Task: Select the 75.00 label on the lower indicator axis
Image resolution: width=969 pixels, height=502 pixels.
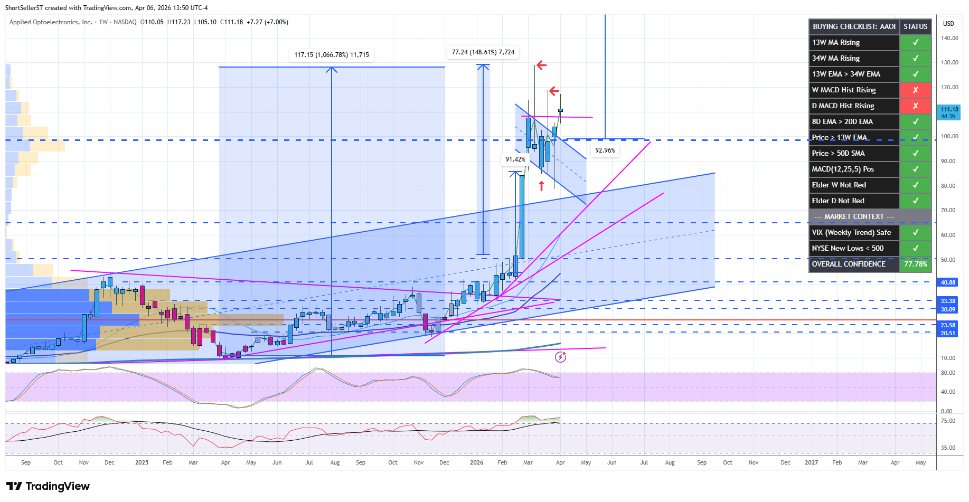Action: 948,421
